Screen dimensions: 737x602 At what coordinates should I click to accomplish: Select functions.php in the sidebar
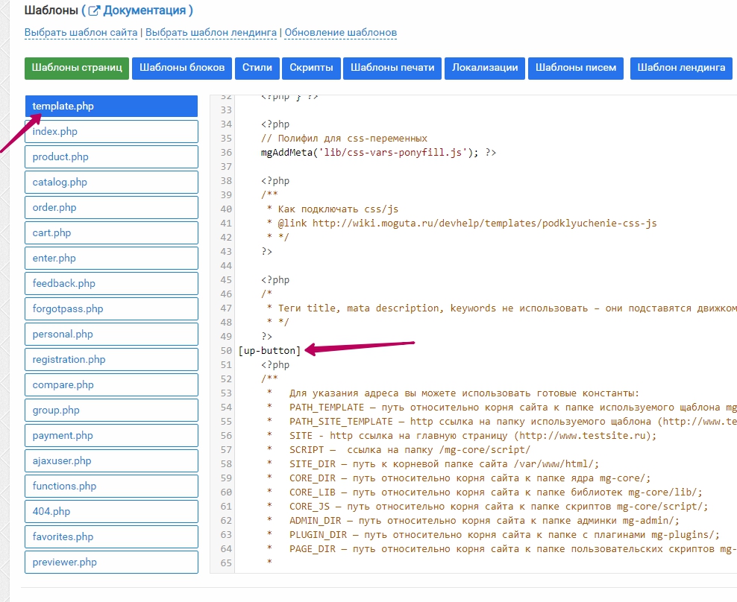[111, 487]
